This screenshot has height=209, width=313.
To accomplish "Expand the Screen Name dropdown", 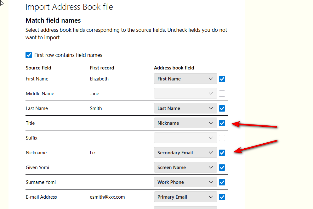I will [185, 168].
